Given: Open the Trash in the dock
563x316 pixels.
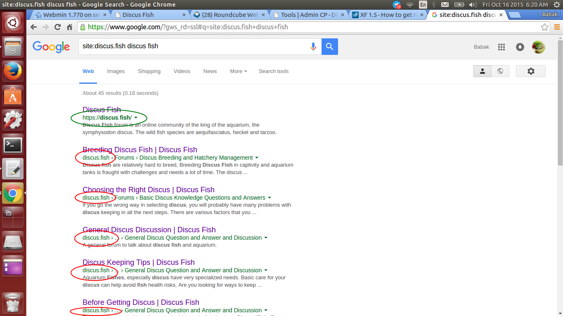Looking at the screenshot, I should (13, 303).
